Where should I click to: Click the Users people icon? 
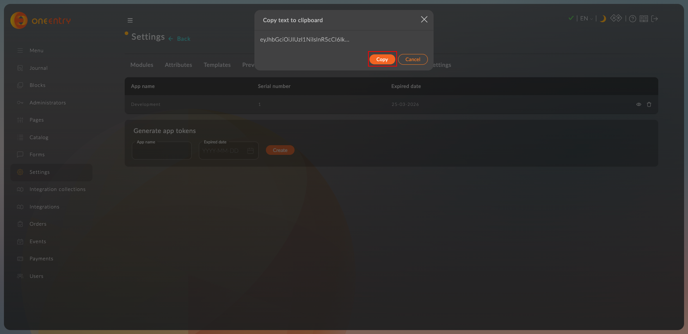coord(20,276)
